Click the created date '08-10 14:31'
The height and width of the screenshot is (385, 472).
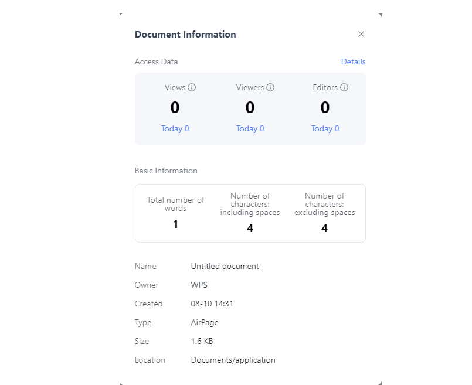pos(212,304)
